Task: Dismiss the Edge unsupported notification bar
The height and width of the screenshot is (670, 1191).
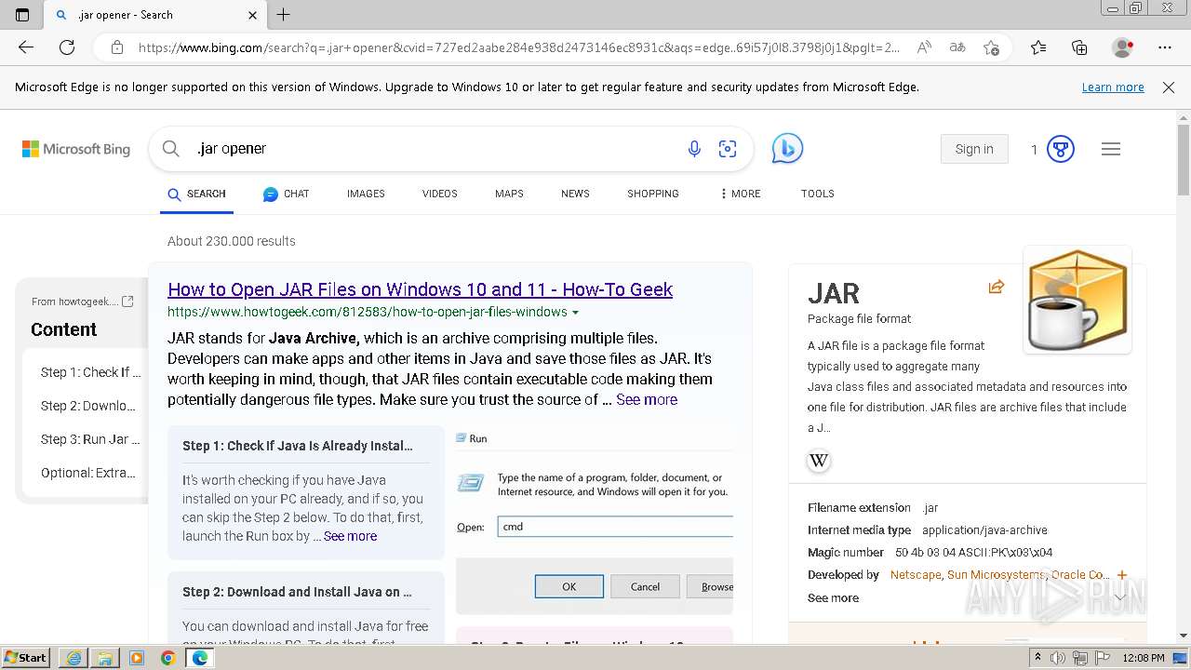Action: pyautogui.click(x=1169, y=87)
